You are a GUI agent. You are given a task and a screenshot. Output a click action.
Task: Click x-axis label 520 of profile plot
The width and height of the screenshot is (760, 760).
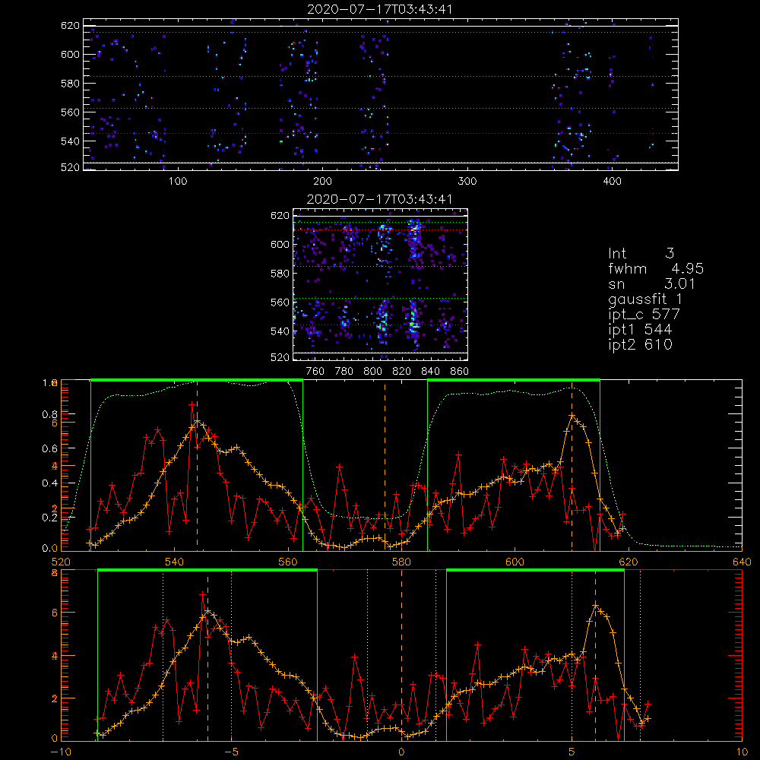click(61, 562)
